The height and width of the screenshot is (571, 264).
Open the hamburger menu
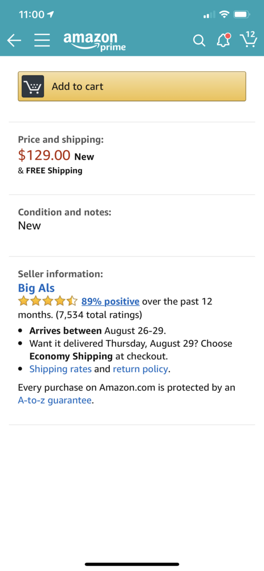pos(42,41)
